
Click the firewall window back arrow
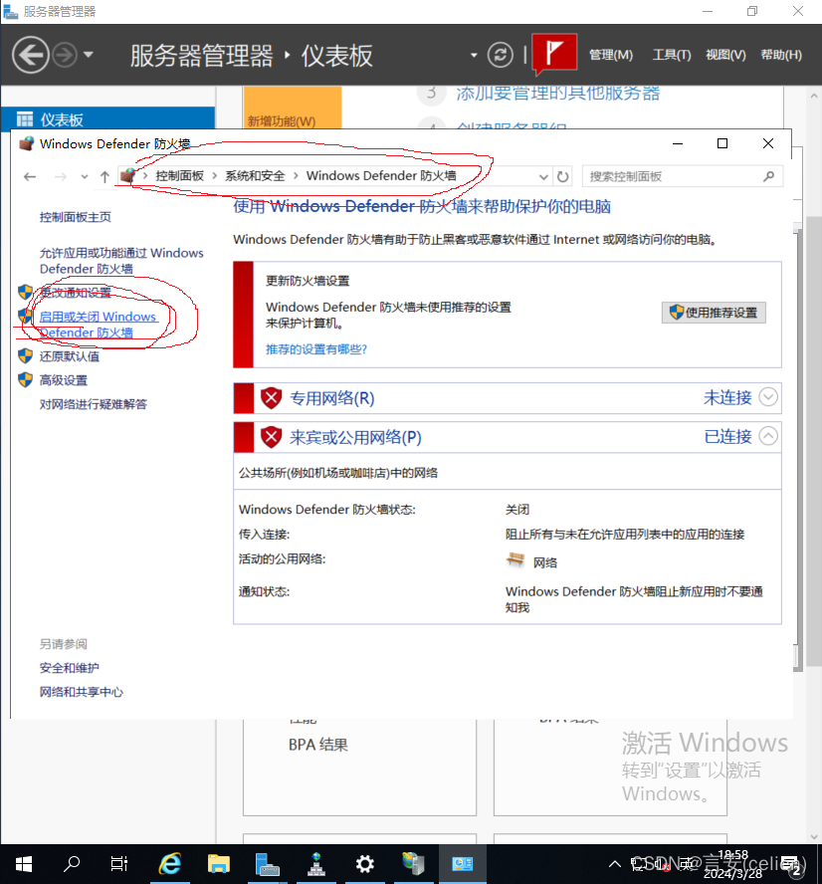(30, 177)
